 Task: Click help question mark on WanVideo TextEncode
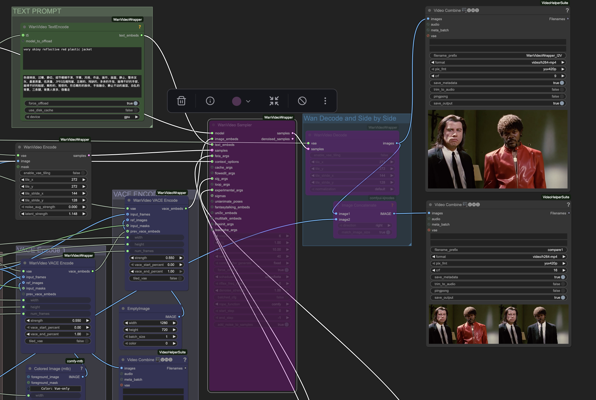point(140,27)
